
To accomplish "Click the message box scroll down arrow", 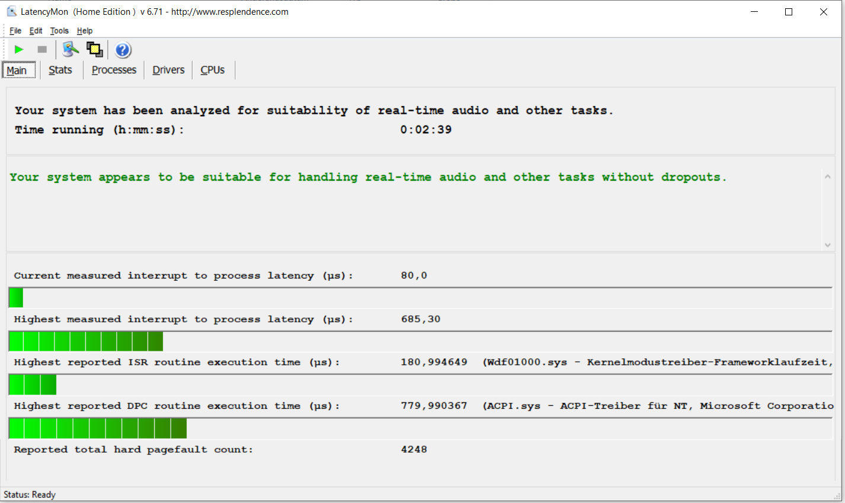I will click(x=828, y=245).
